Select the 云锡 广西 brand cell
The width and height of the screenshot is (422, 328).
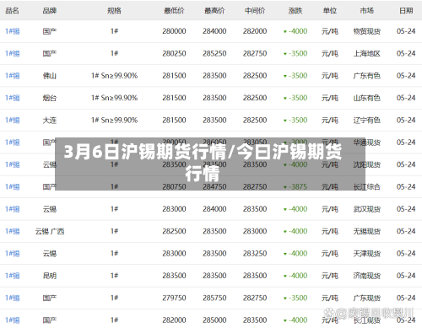tap(50, 231)
